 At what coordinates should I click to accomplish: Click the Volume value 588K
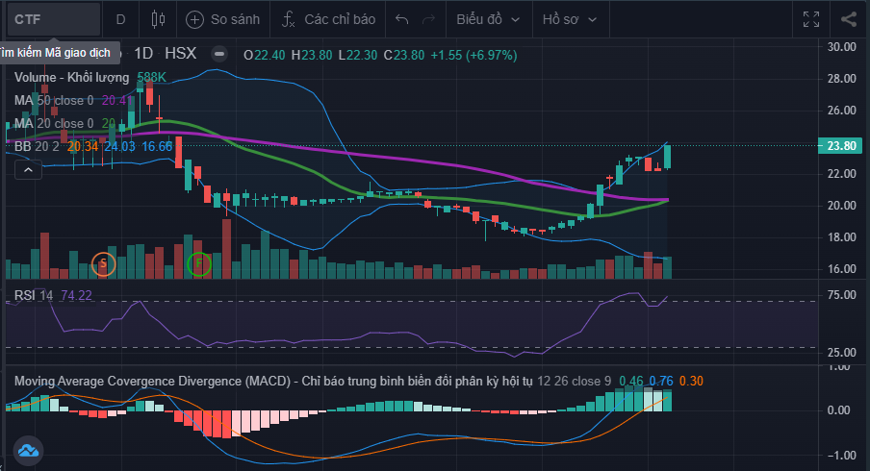pos(151,77)
